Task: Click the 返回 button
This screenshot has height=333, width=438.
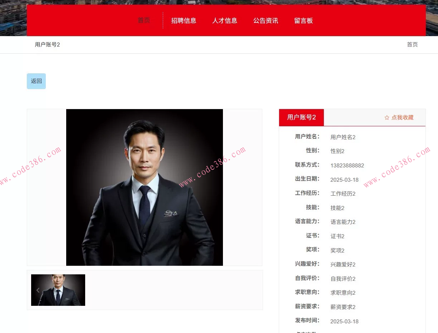Action: (36, 81)
